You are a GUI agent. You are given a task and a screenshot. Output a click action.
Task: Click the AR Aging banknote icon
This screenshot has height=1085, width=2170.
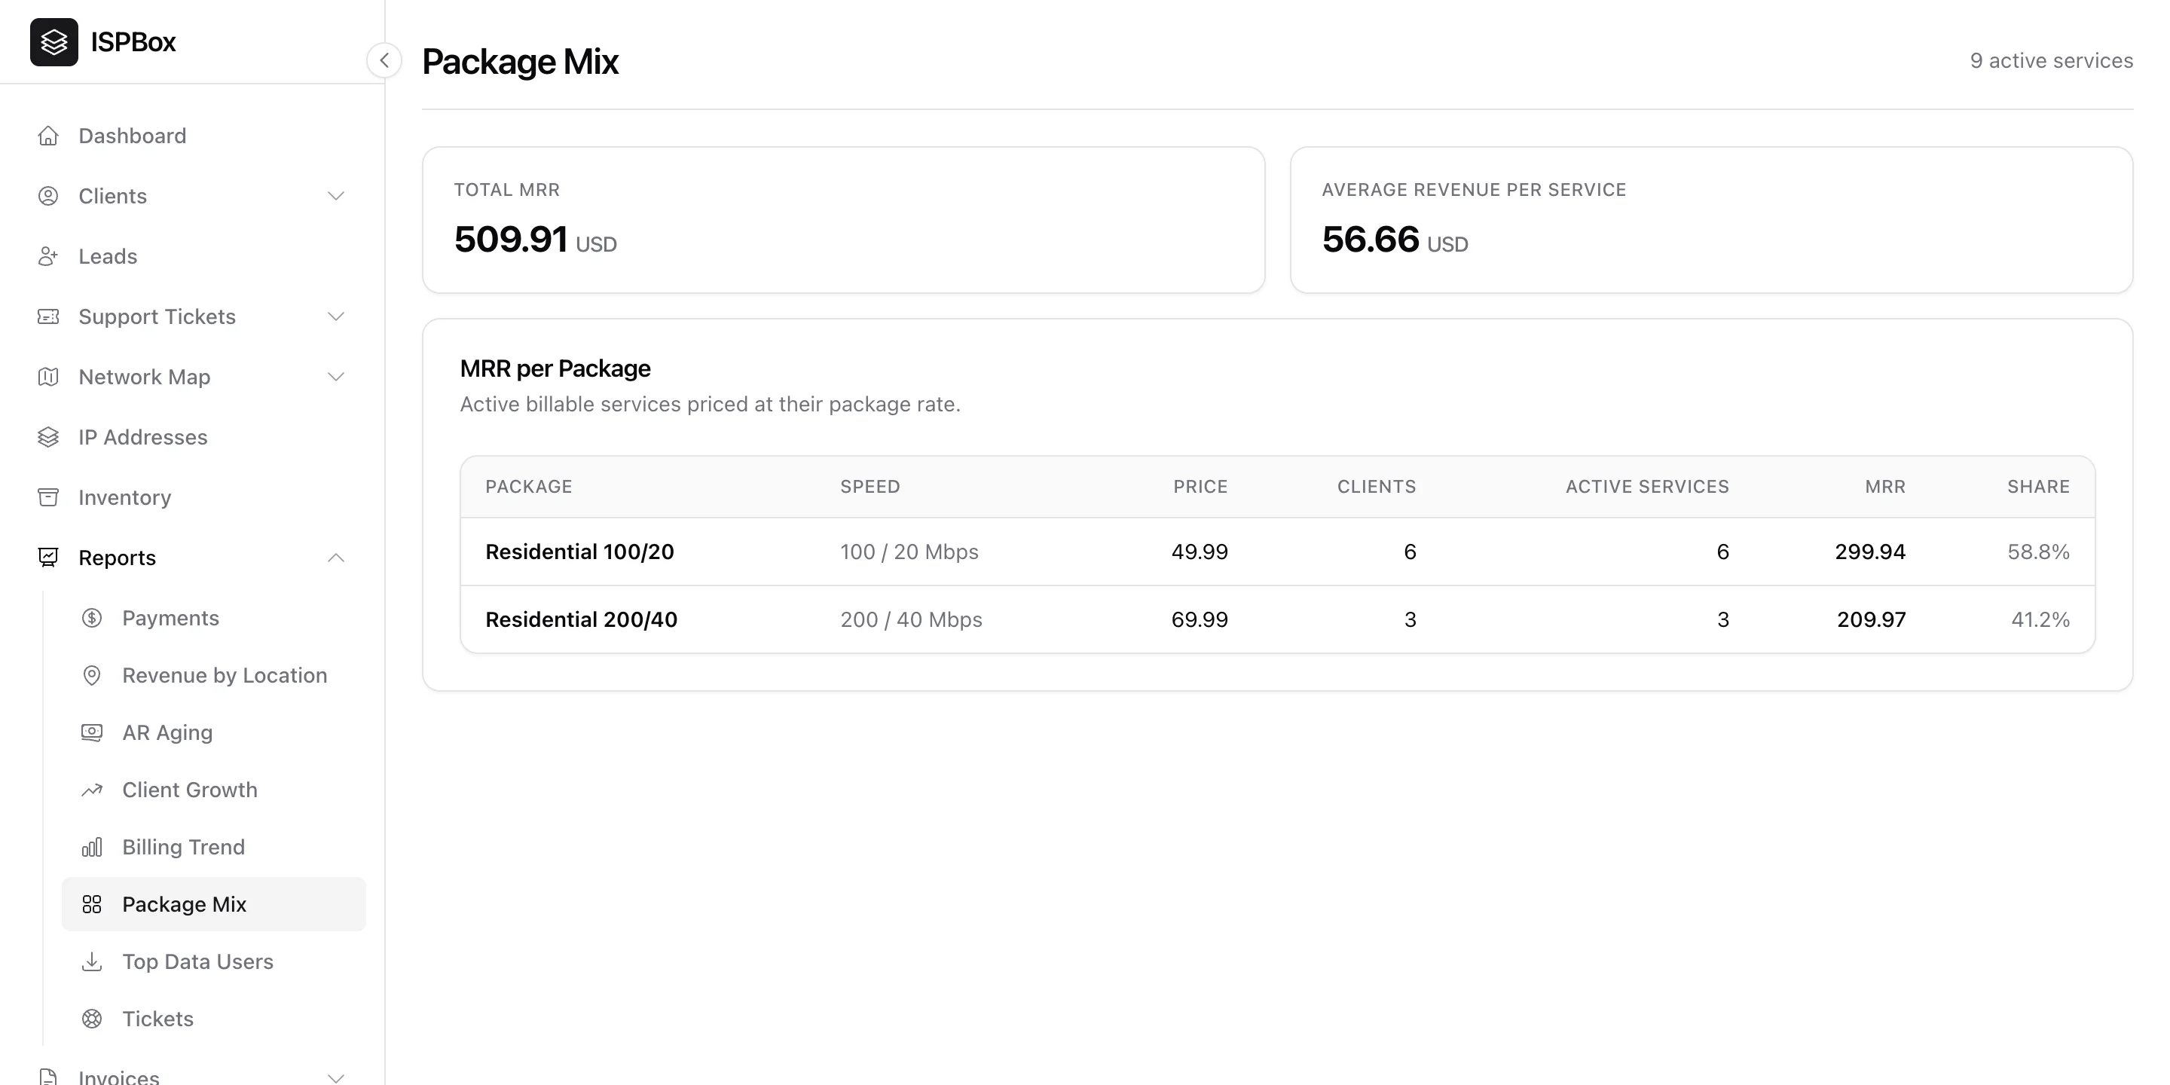tap(92, 733)
